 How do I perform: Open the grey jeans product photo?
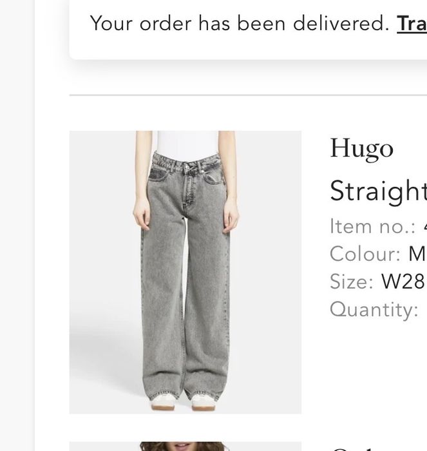pyautogui.click(x=185, y=272)
